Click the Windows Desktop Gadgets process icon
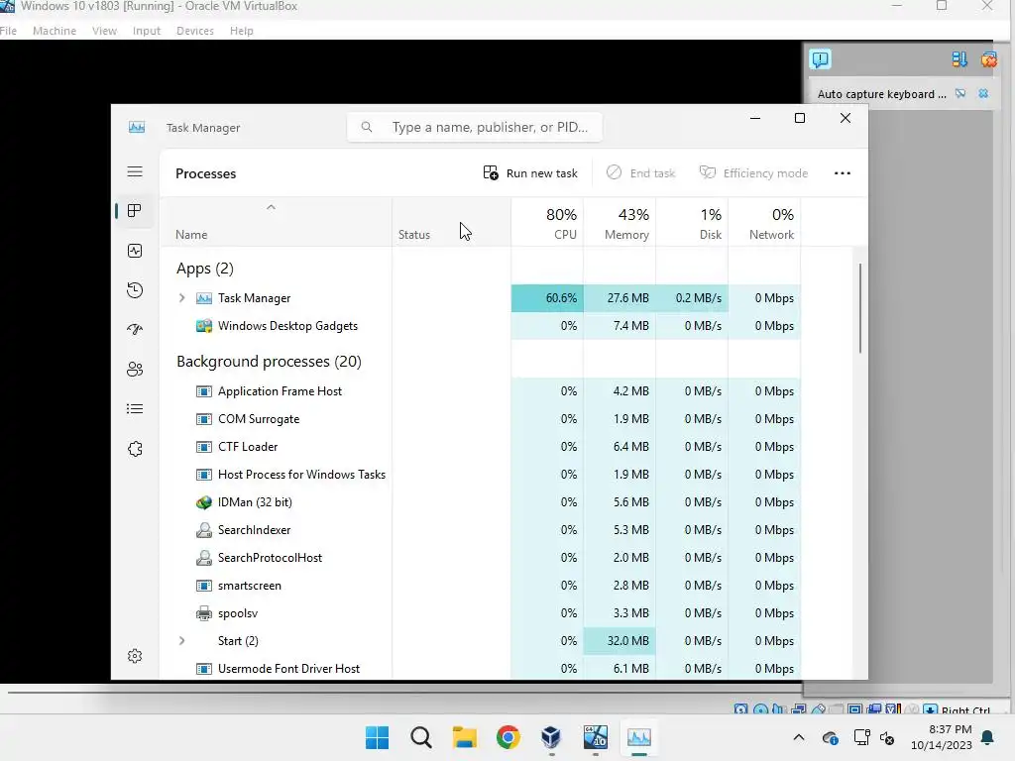This screenshot has width=1015, height=761. point(204,325)
